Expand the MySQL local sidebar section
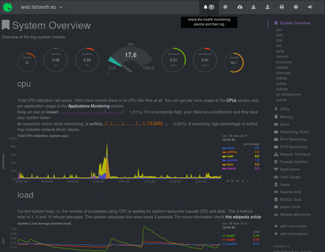The image size is (325, 252). pos(290,200)
